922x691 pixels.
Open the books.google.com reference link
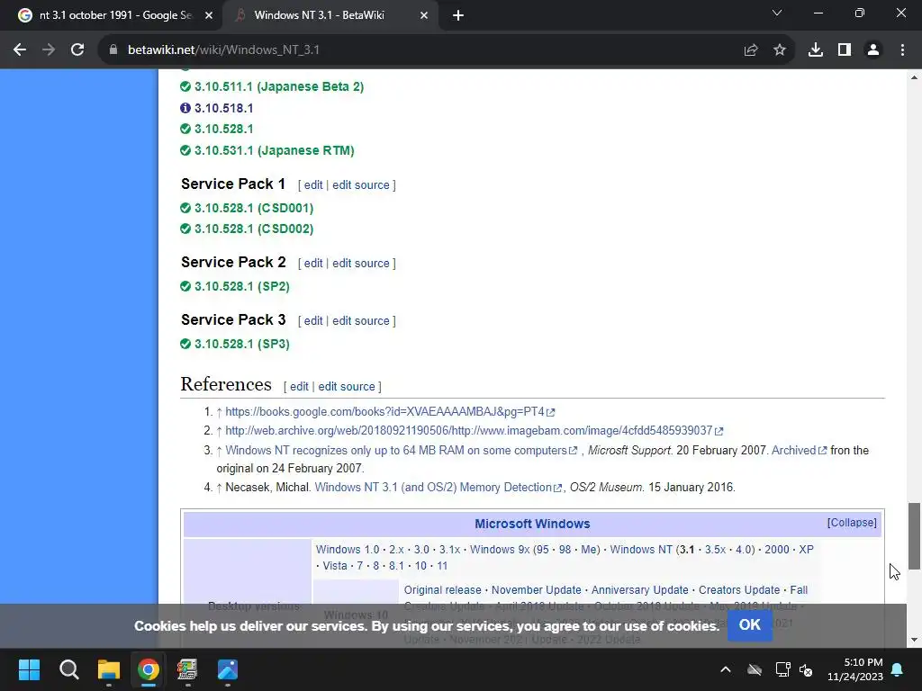coord(389,412)
